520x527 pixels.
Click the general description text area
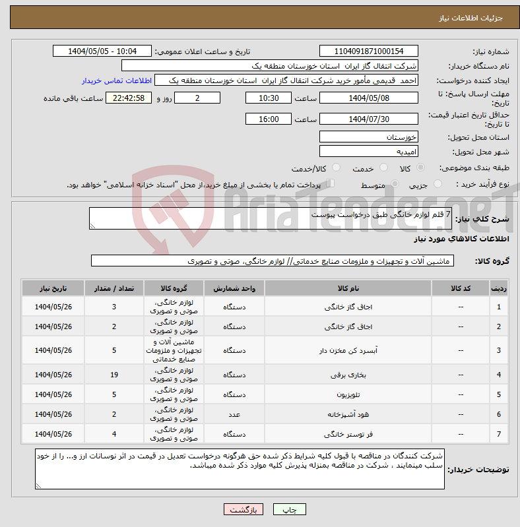[271, 218]
